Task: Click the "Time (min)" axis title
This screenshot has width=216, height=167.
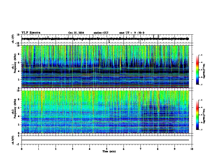Action: click(109, 151)
